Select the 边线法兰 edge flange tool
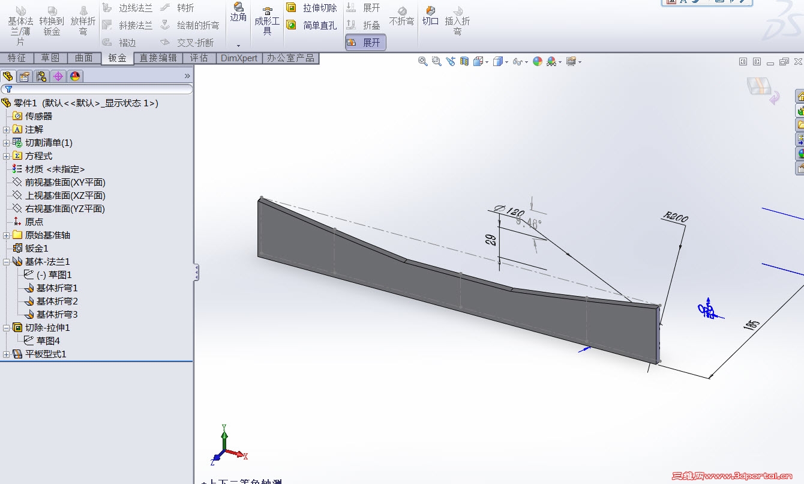 tap(127, 8)
